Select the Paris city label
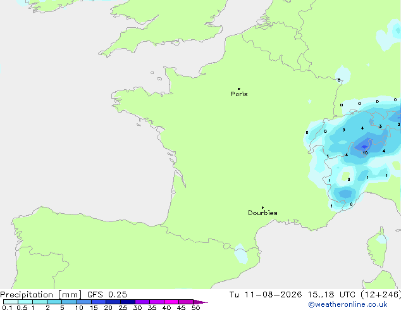Screen dimensions: 401x310 click(x=239, y=94)
